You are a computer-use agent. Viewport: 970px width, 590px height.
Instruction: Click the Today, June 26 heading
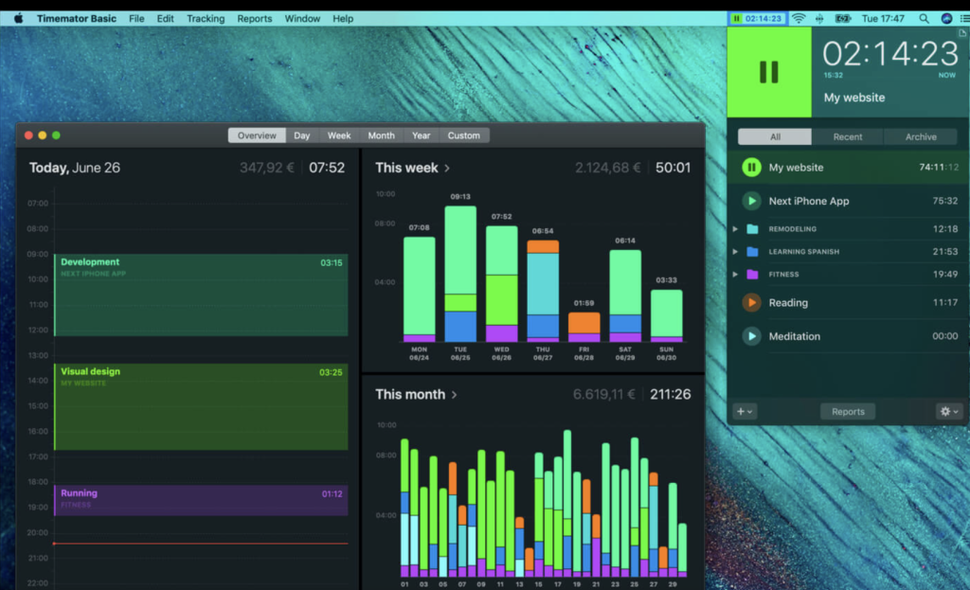click(x=75, y=168)
